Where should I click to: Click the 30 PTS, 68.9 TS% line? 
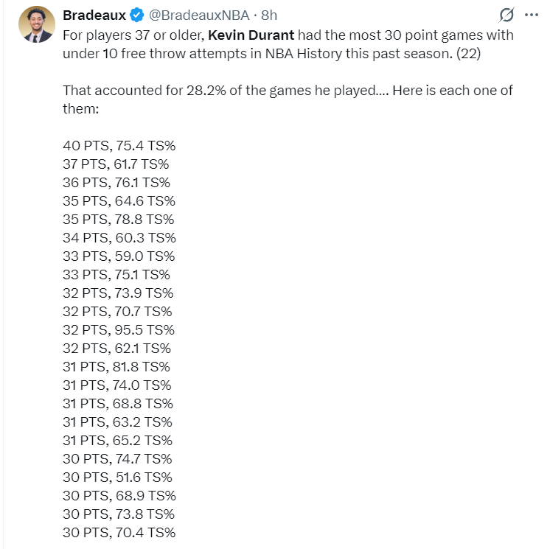pos(119,496)
